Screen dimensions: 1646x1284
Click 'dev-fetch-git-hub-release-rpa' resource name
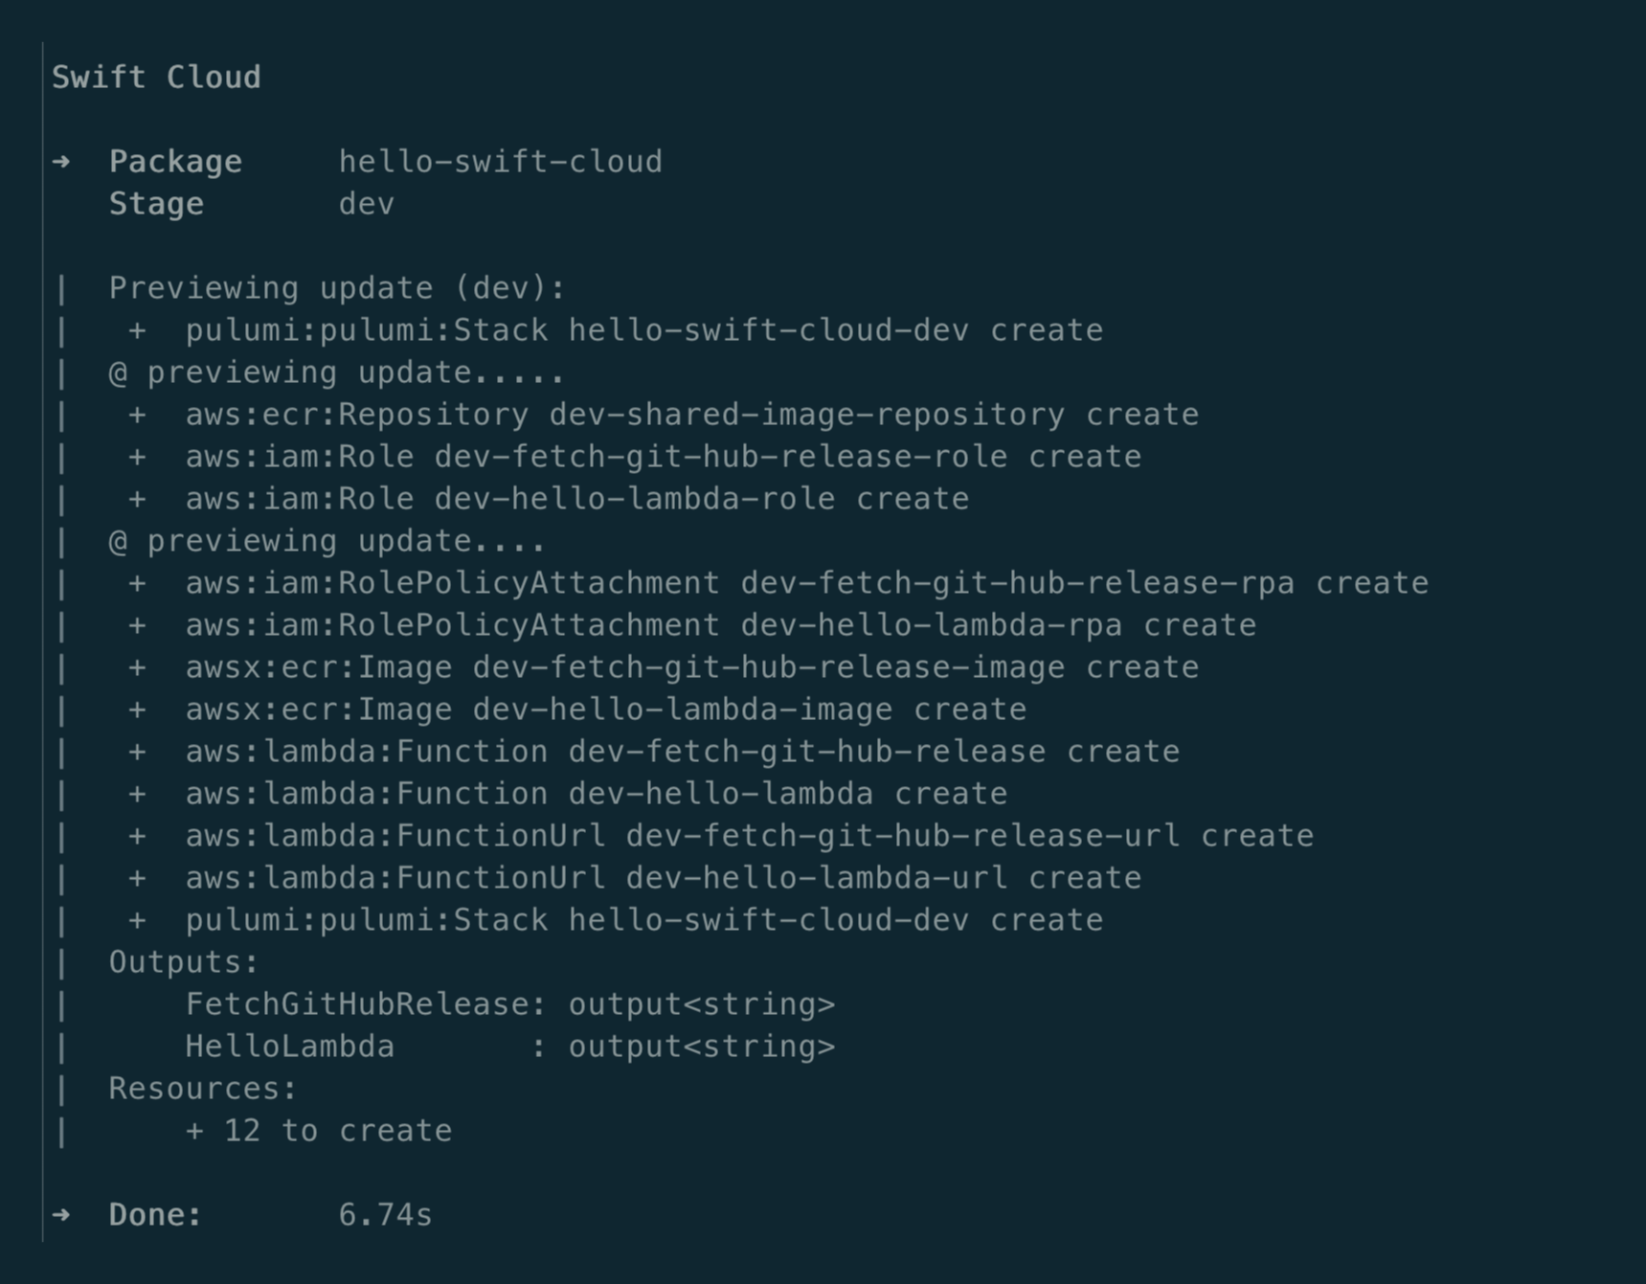[x=1017, y=583]
